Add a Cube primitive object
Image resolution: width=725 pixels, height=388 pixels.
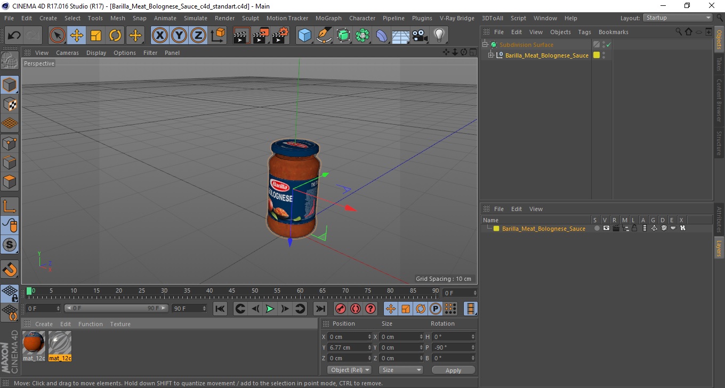coord(305,36)
